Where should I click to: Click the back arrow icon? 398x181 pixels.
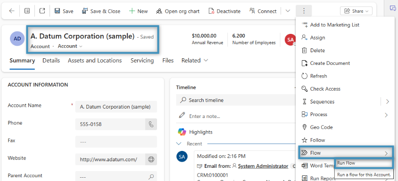(x=12, y=11)
